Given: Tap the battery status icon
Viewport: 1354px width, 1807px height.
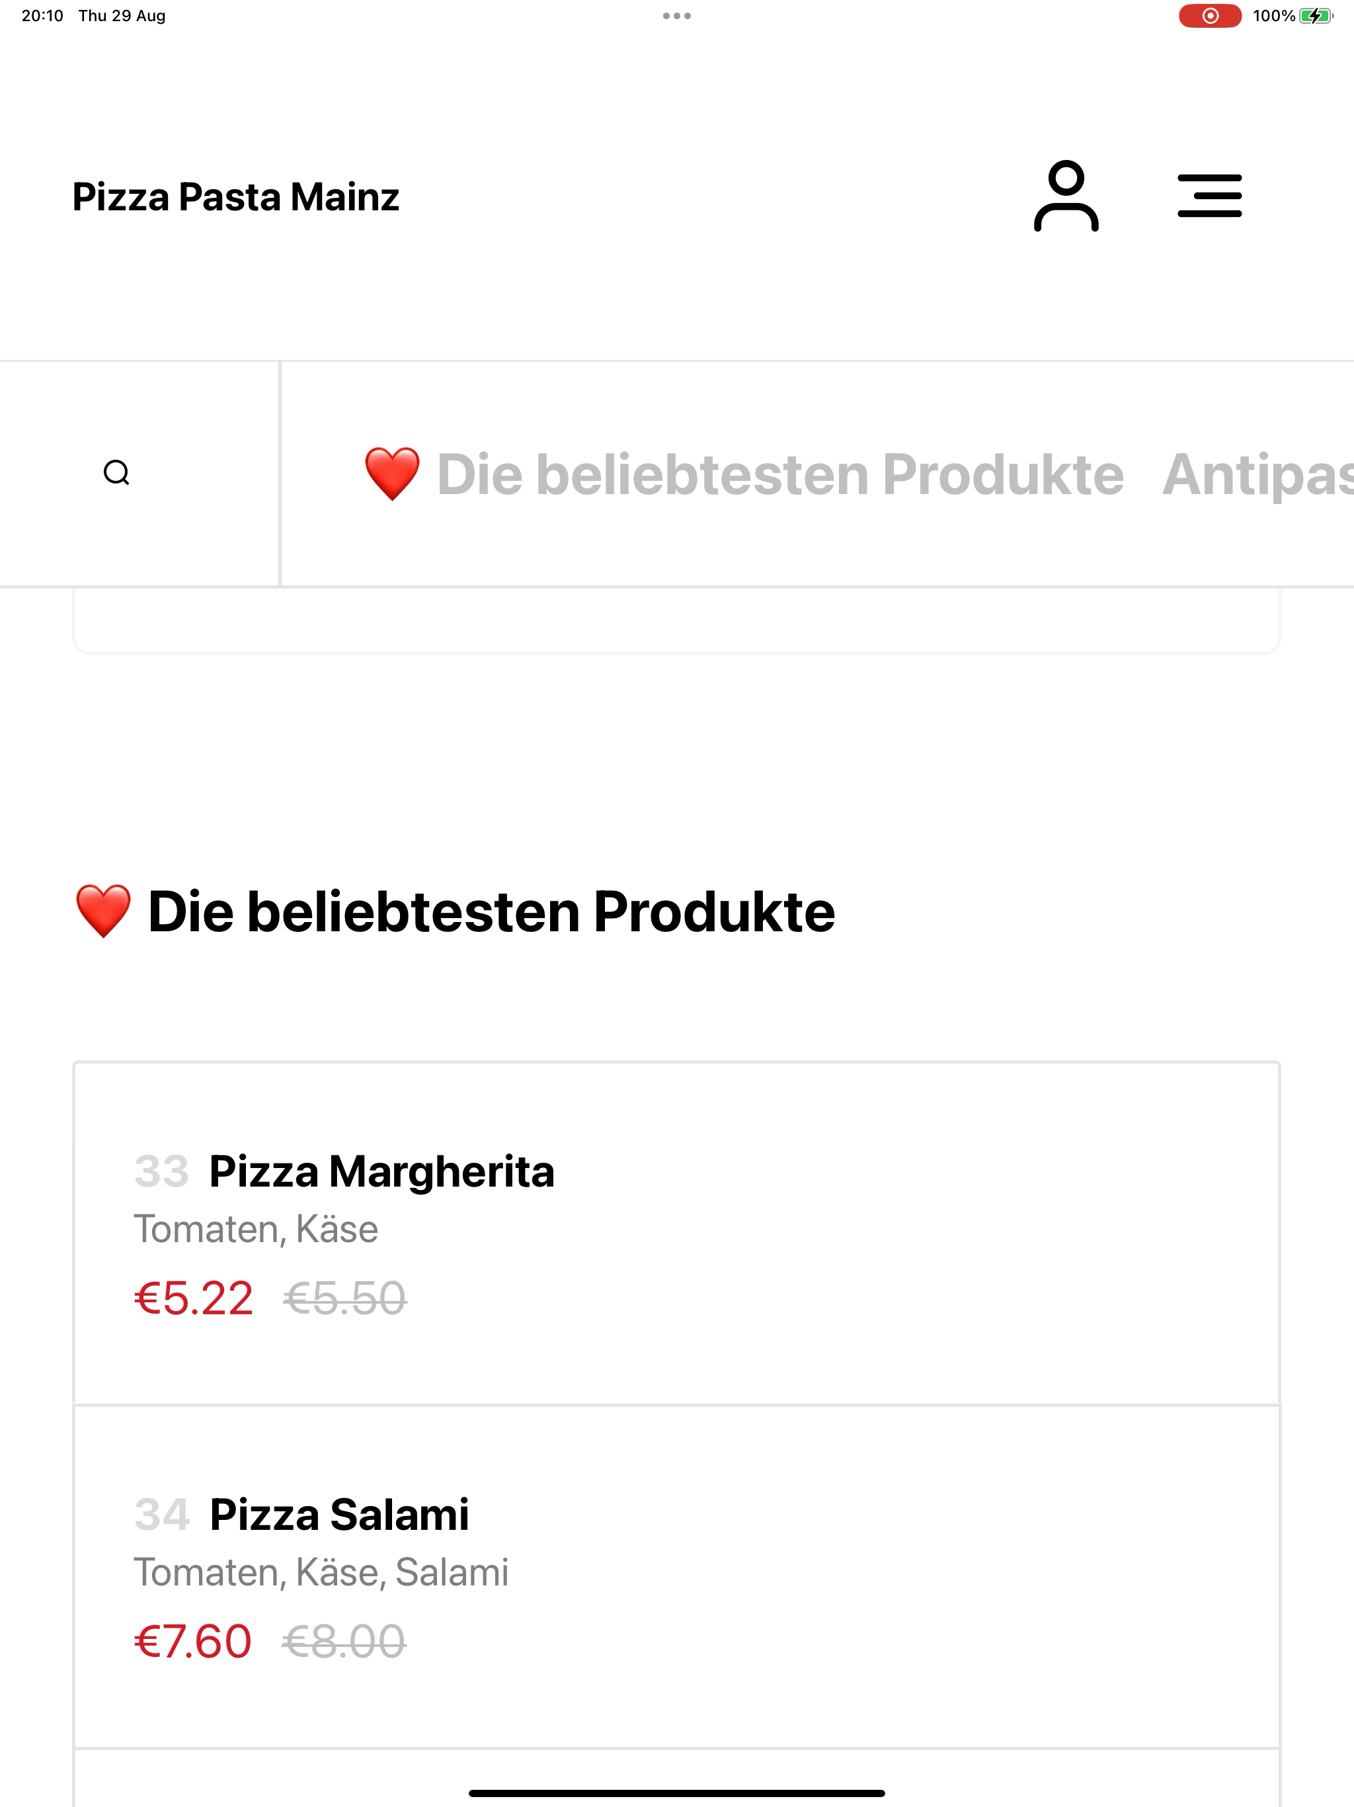Looking at the screenshot, I should pyautogui.click(x=1316, y=15).
